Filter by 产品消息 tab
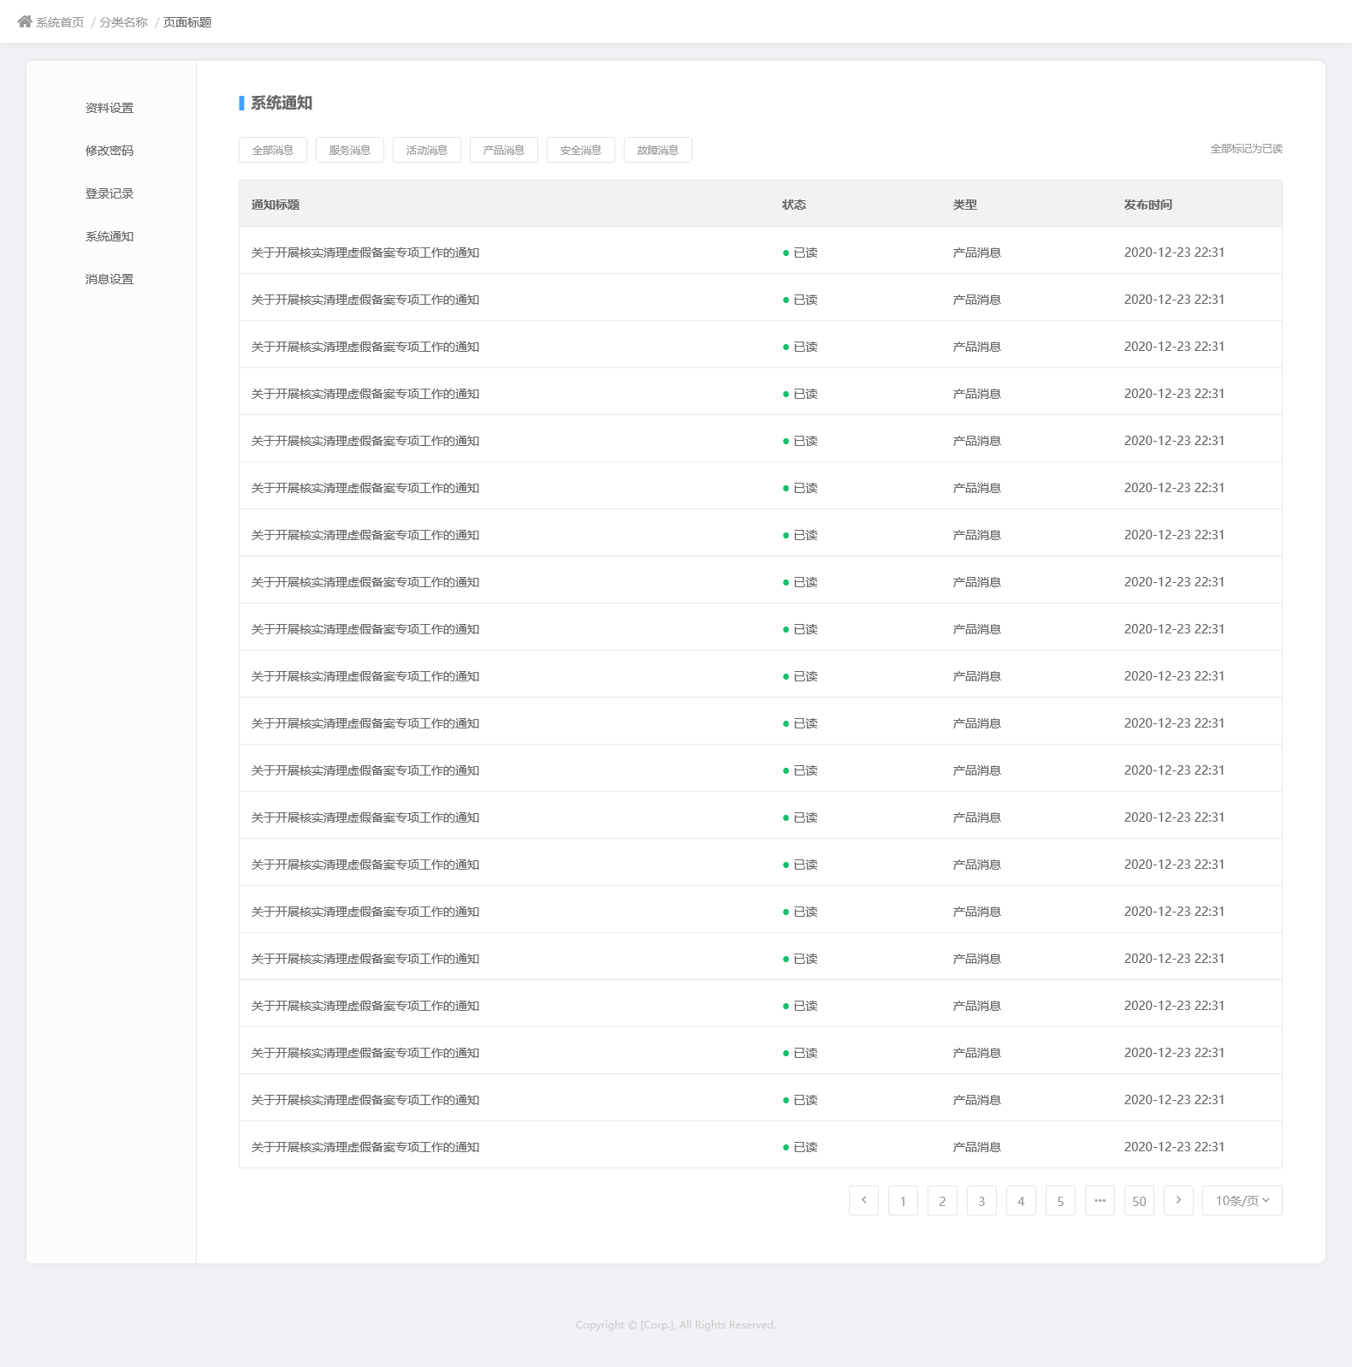The width and height of the screenshot is (1352, 1367). pyautogui.click(x=504, y=150)
